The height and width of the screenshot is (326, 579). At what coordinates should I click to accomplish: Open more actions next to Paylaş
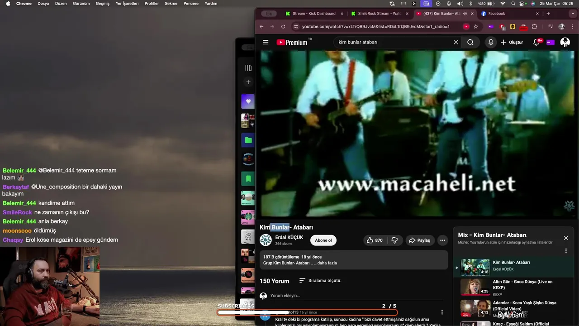point(442,240)
